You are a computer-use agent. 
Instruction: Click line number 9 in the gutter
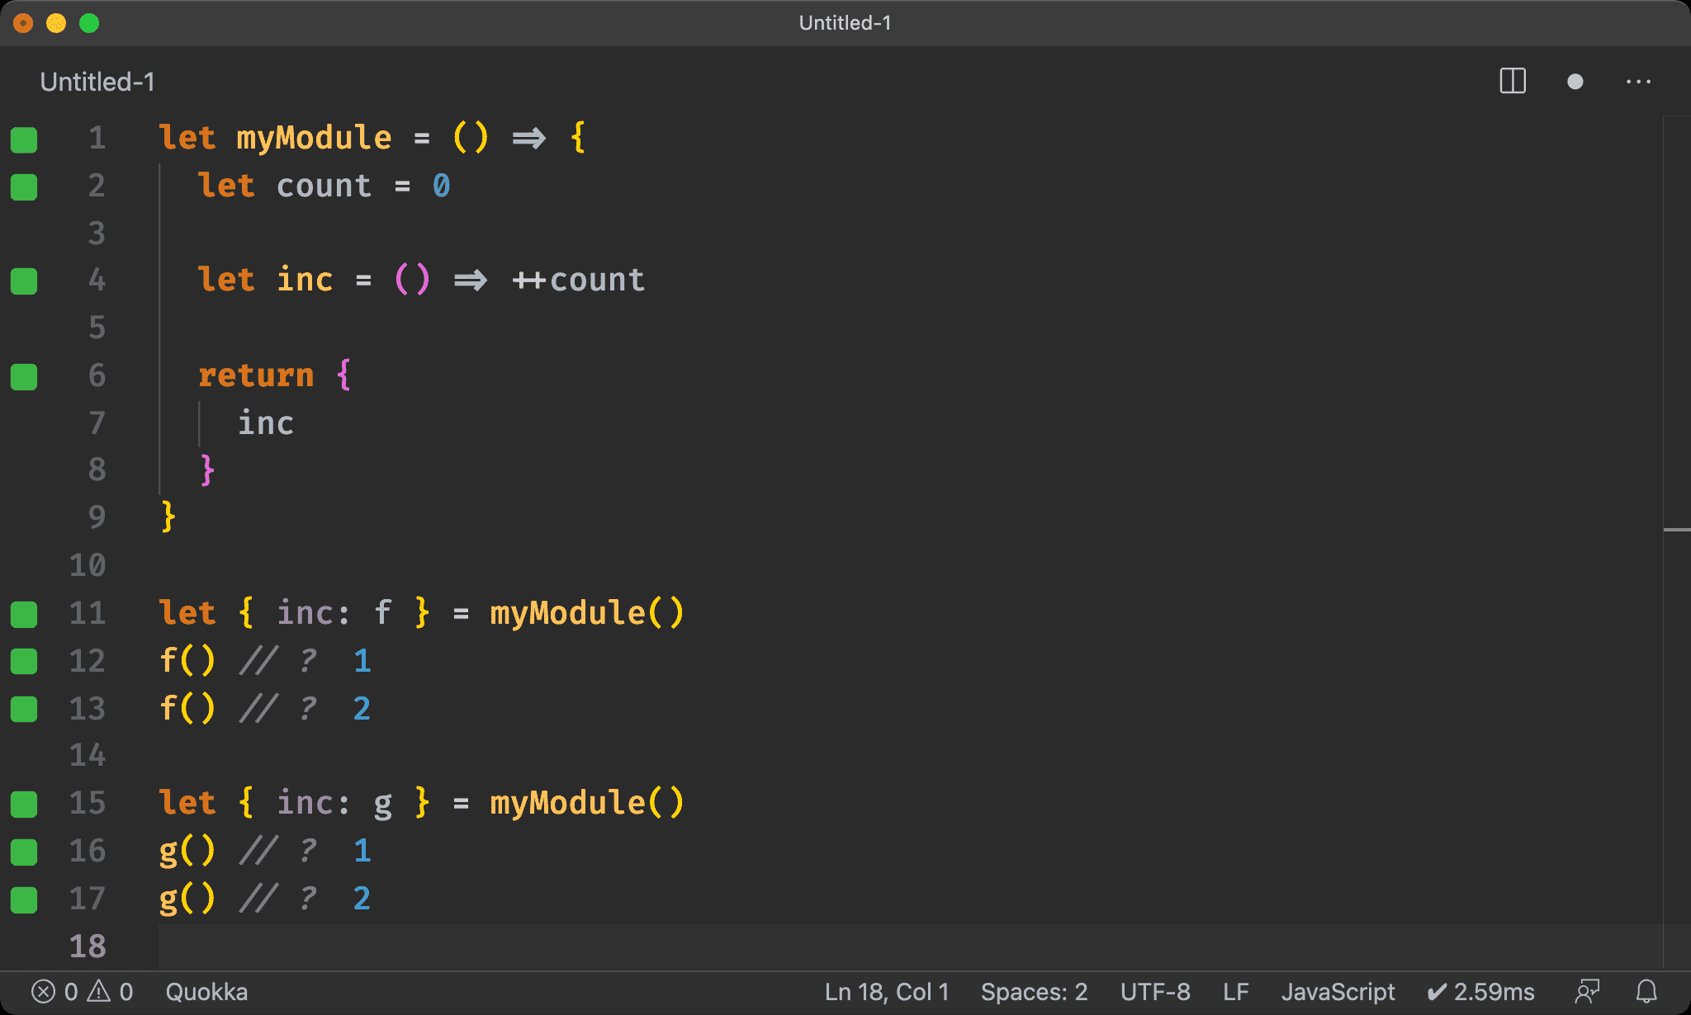(97, 517)
